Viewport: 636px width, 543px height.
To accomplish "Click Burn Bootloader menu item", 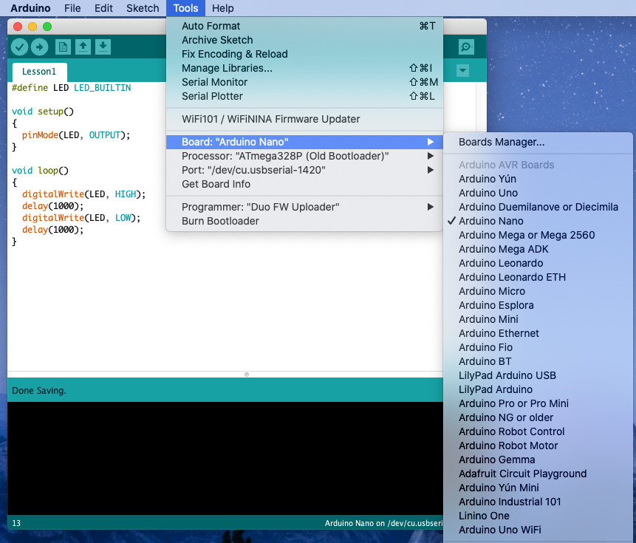I will (x=220, y=221).
